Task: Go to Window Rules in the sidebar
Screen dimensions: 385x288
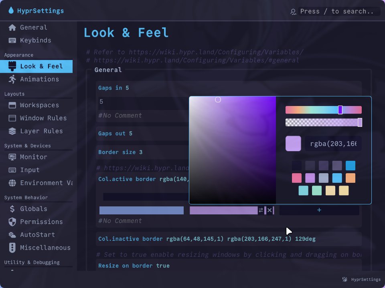Action: pyautogui.click(x=43, y=118)
